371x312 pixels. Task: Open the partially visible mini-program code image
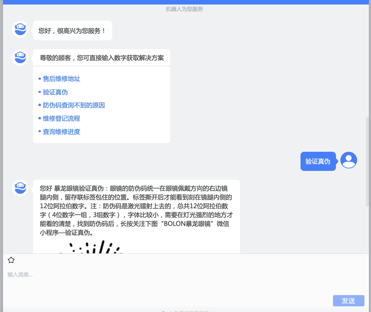(90, 247)
